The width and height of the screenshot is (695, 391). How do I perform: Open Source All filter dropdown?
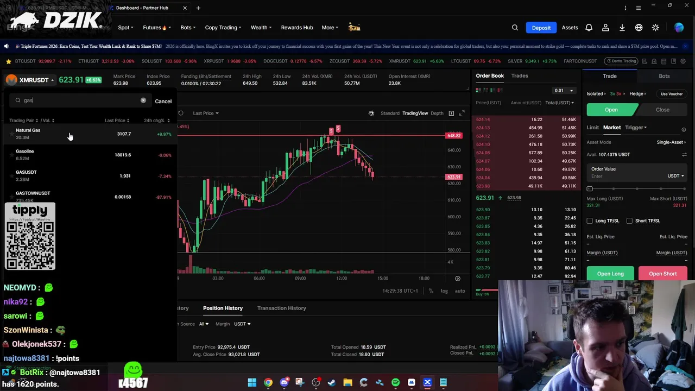pos(204,324)
